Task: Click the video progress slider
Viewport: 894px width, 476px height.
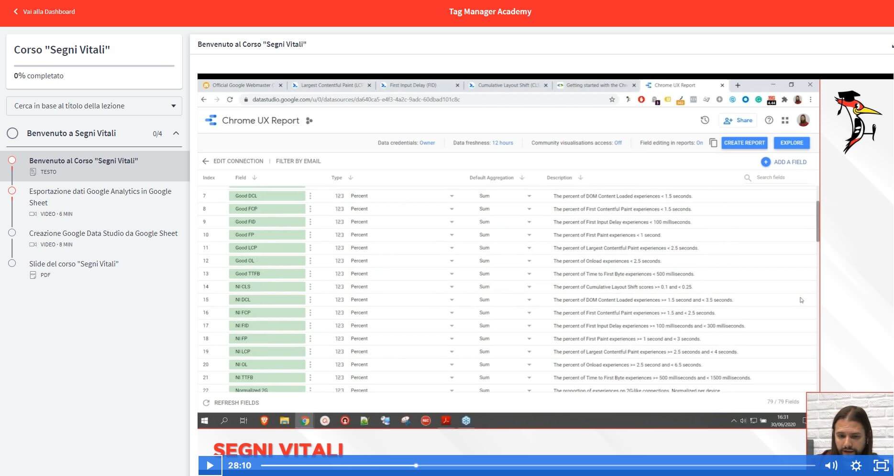Action: (x=538, y=465)
